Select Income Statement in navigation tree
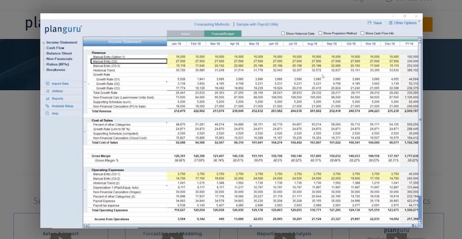462x239 pixels. (x=62, y=43)
